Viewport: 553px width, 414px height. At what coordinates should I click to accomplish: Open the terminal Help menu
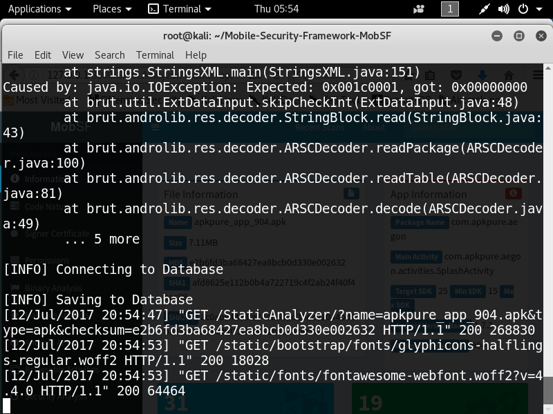tap(196, 55)
